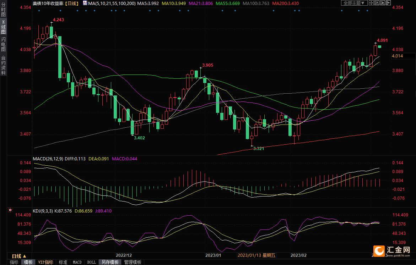Screen dimensions: 416x265
Task: Toggle the crosshair cursor tool icon
Action: pos(371,3)
